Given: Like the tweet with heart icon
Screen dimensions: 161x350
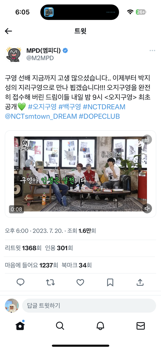Looking at the screenshot, I should 80,282.
